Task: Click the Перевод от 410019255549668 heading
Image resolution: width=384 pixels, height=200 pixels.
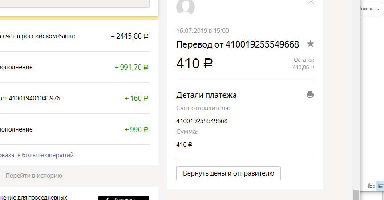Action: tap(238, 44)
